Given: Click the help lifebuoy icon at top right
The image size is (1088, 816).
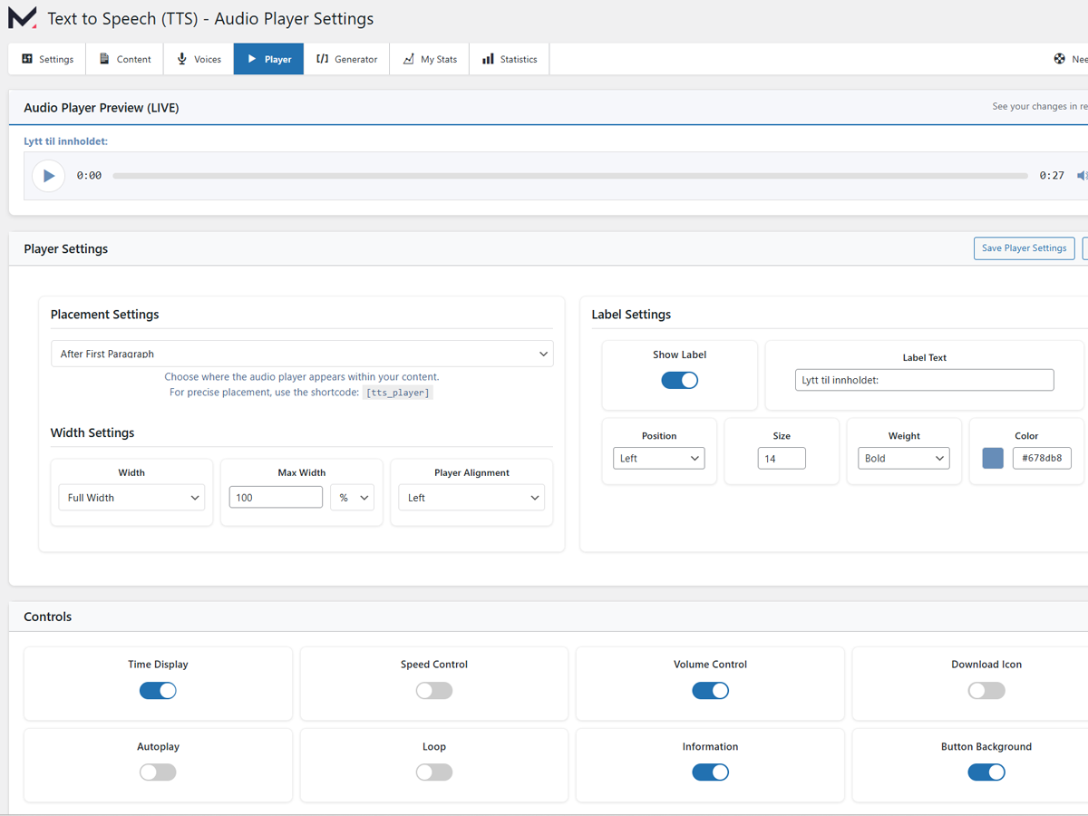Looking at the screenshot, I should [1059, 59].
